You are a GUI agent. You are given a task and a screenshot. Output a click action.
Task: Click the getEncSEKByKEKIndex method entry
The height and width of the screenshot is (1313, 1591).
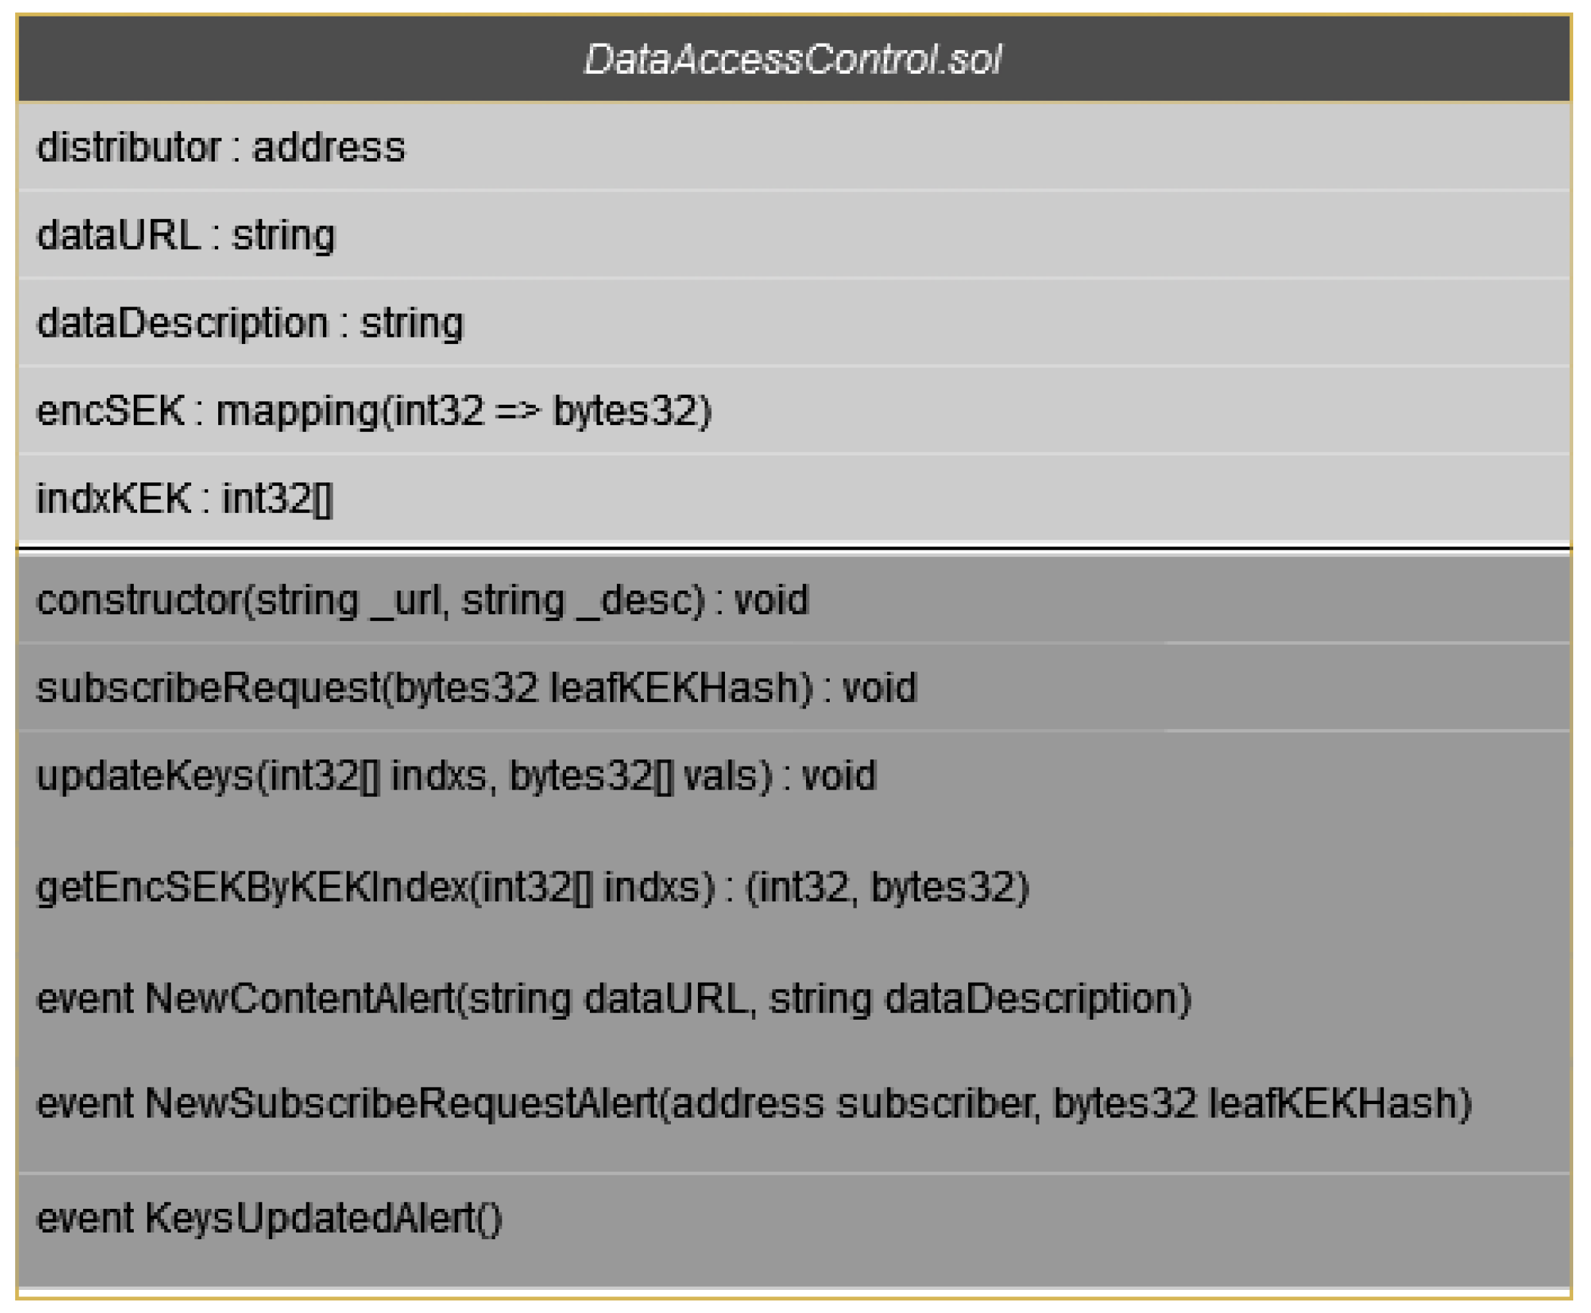[x=533, y=887]
